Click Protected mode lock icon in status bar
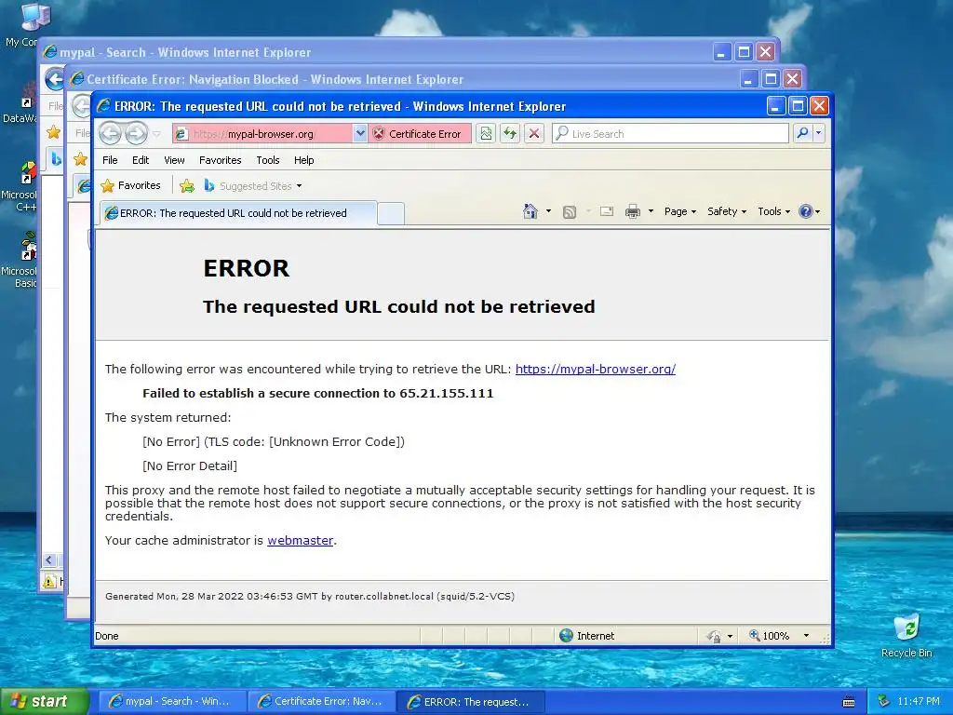Screen dimensions: 953x715 714,636
